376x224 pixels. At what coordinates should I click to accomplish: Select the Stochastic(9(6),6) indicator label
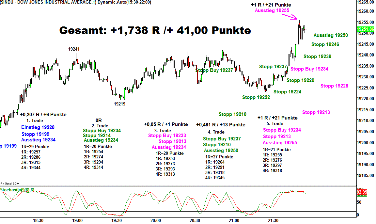(x=17, y=190)
